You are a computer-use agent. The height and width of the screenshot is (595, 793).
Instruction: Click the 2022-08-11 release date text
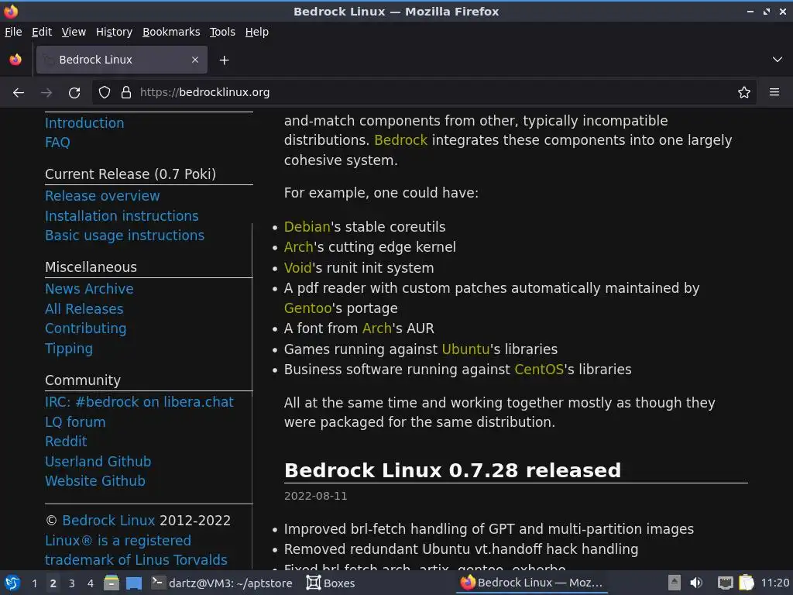tap(316, 496)
